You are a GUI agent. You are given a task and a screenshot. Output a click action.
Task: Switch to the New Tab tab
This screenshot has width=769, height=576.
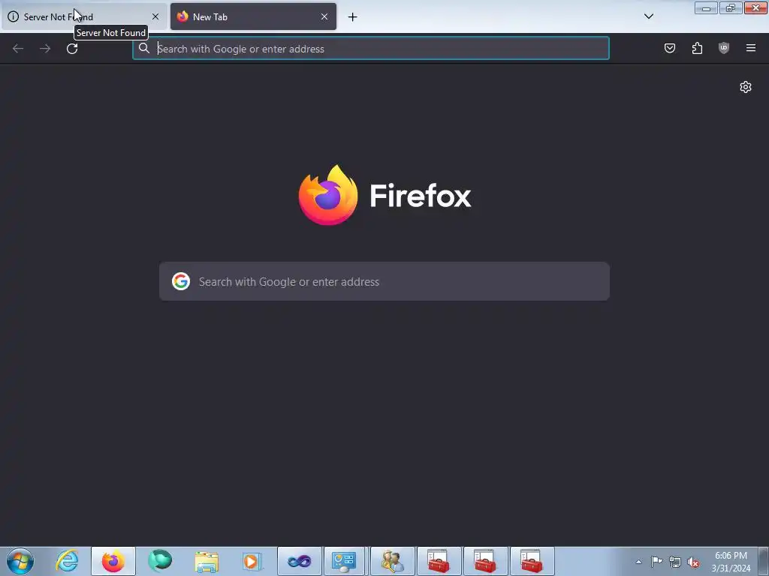point(253,16)
